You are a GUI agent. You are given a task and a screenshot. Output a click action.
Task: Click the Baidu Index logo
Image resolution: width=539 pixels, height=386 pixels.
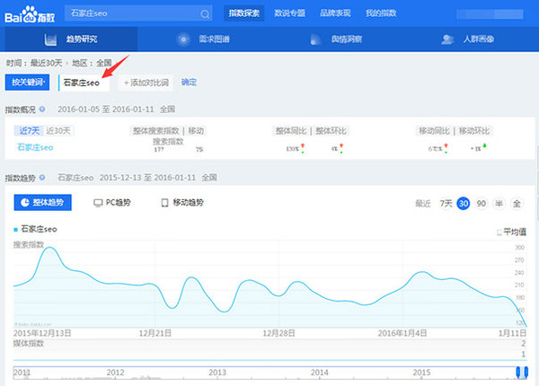[29, 13]
